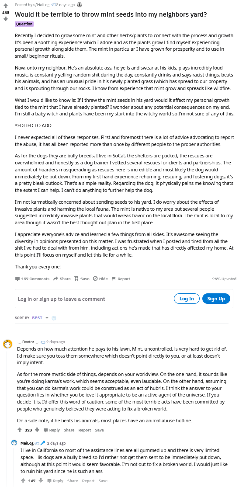Upvote MaiLog's reply comment
This screenshot has height=487, width=239.
point(23,480)
